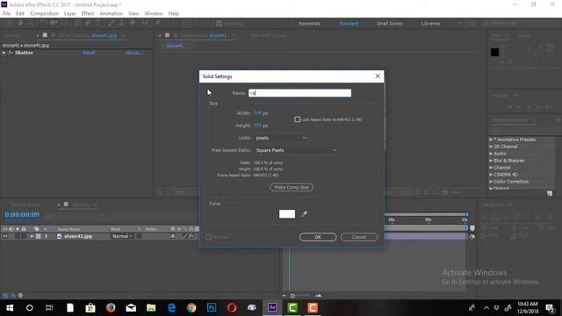Image resolution: width=562 pixels, height=316 pixels.
Task: Expand the Channel effects category
Action: 491,168
